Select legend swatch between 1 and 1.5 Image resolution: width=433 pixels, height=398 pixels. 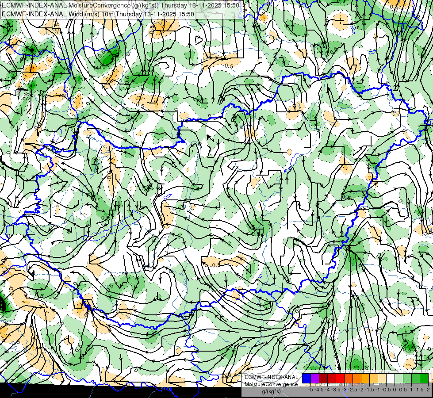click(x=416, y=378)
